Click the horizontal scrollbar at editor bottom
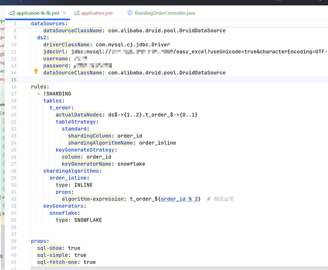Image resolution: width=328 pixels, height=270 pixels. point(179,268)
